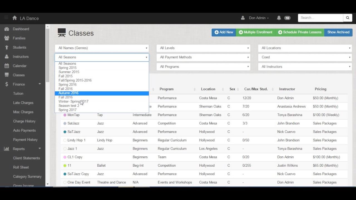Click the Students figure icon
The image size is (356, 200).
point(7,47)
